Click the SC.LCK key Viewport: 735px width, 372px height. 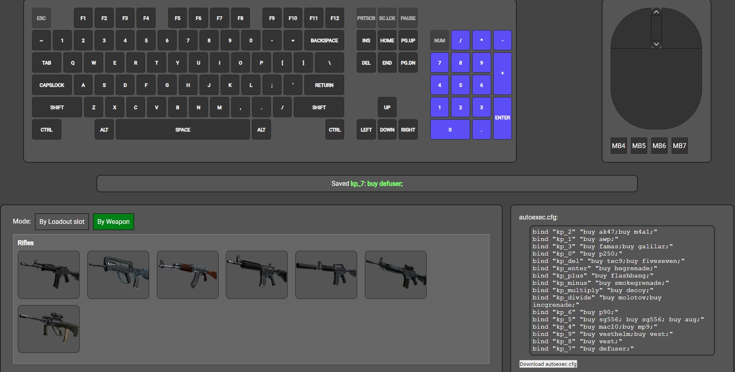pos(387,18)
